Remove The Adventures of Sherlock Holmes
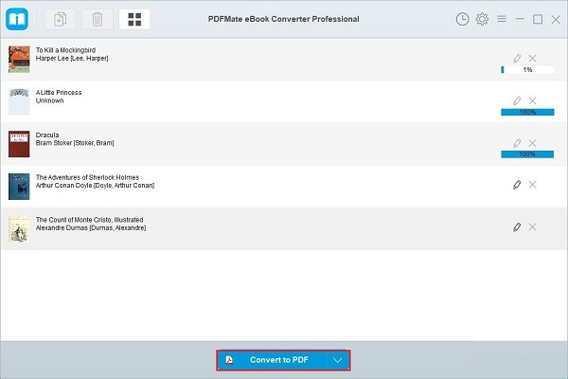 pos(532,185)
